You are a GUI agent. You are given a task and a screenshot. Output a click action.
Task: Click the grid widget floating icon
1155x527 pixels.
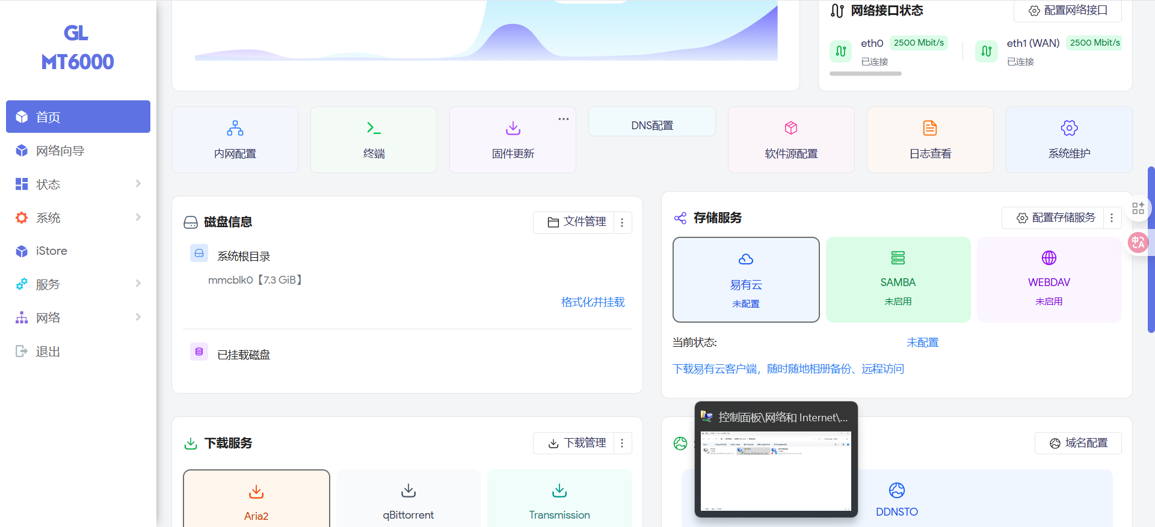[x=1138, y=209]
